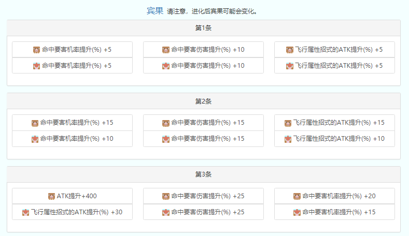Select Spearow row text 命中要害伤害提升(%) +10

[x=208, y=50]
